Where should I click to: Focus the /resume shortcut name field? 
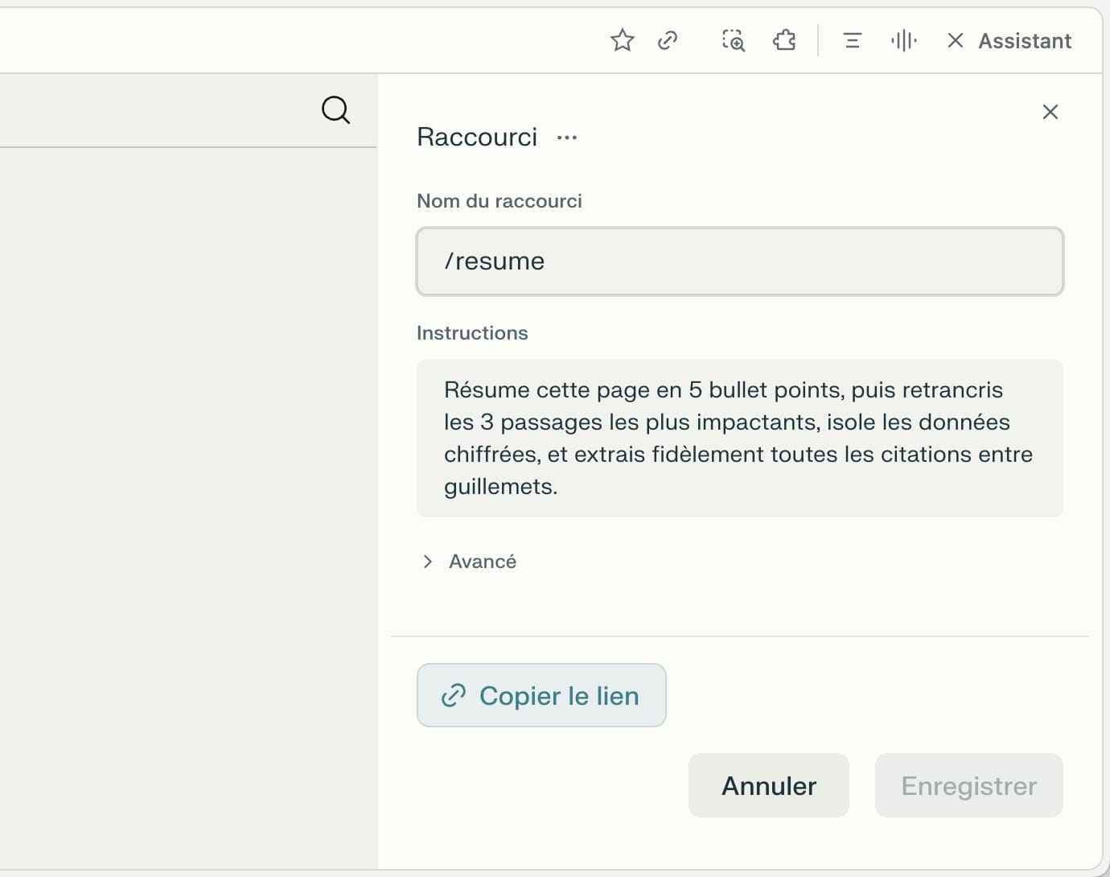coord(739,261)
